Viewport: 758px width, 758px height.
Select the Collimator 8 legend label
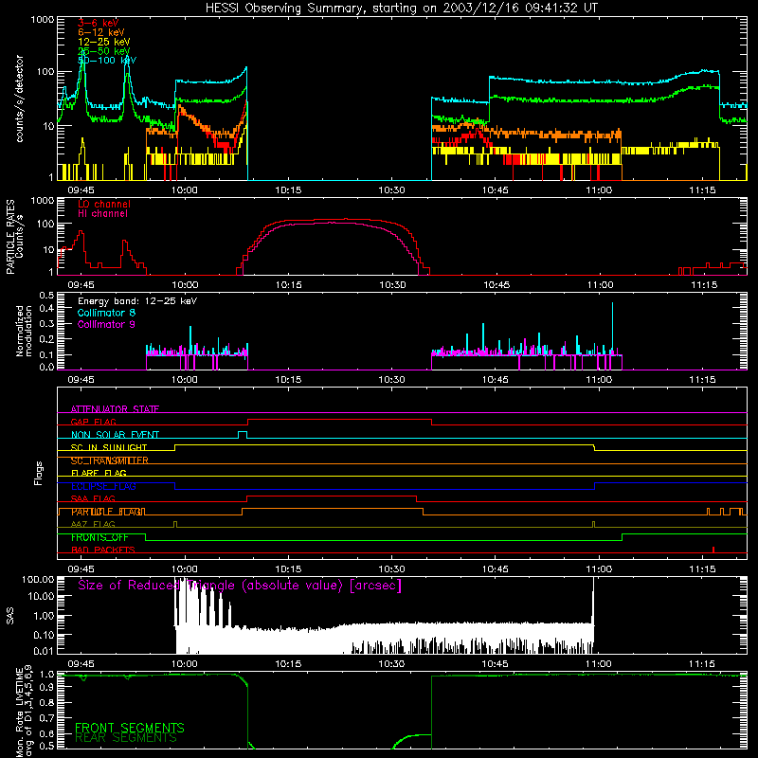coord(106,313)
